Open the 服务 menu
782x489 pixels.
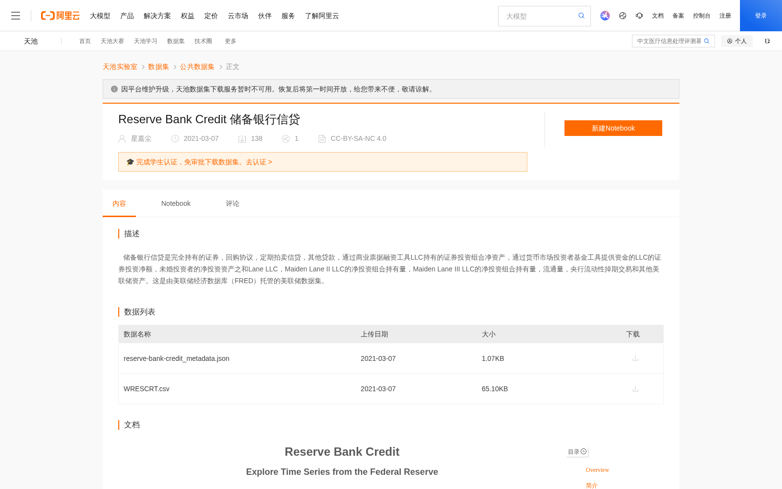pos(288,16)
